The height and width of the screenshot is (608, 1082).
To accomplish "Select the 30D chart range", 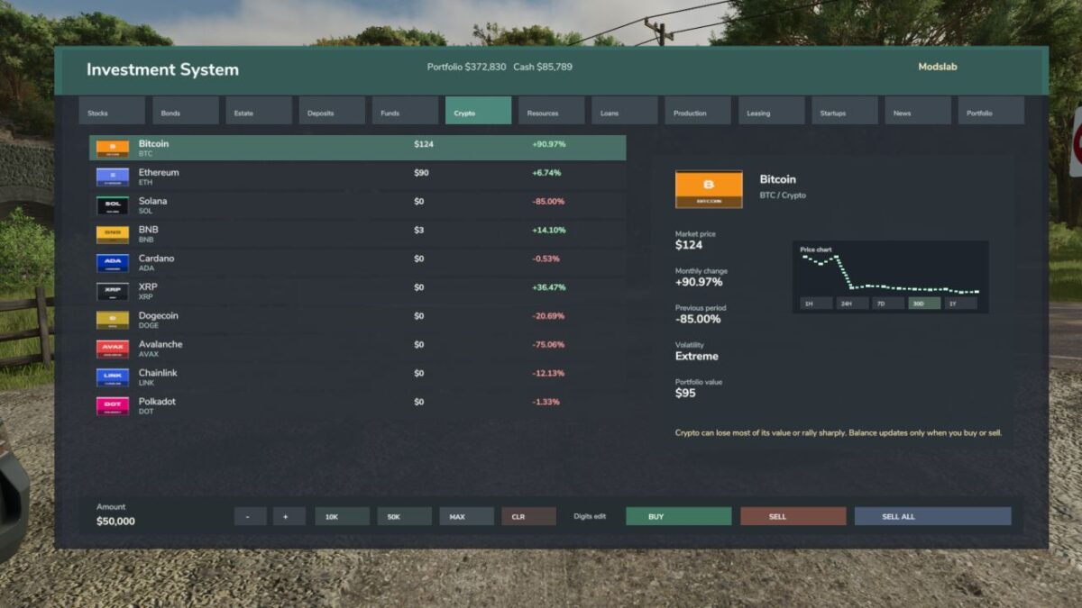I will (924, 304).
